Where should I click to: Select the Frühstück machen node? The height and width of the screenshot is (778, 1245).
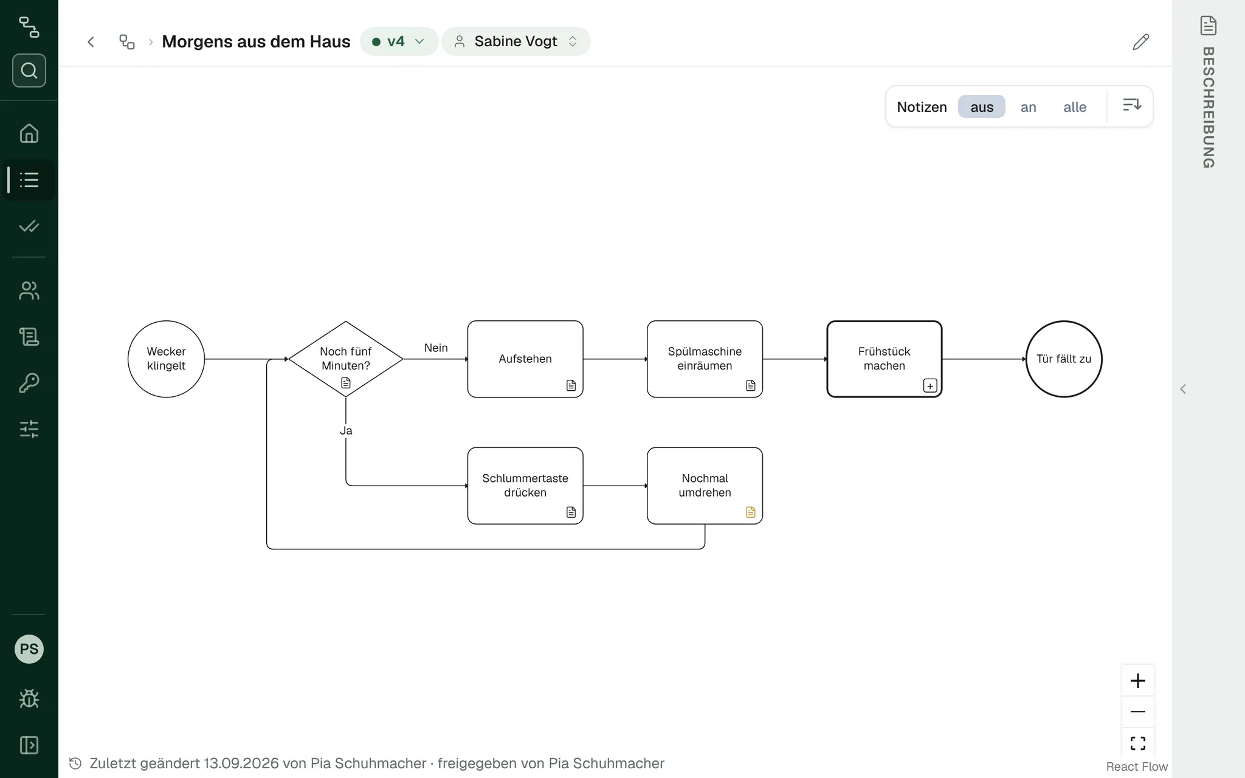tap(885, 359)
